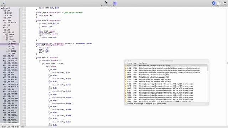Click the 'Switch (Arg0)' code line
This screenshot has height=128, width=228.
(x=51, y=66)
